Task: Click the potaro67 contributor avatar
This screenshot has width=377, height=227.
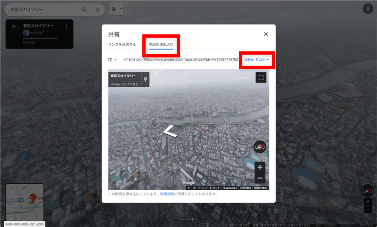Action: 26,32
